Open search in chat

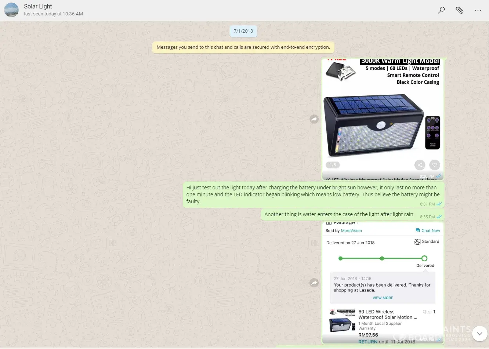tap(441, 10)
